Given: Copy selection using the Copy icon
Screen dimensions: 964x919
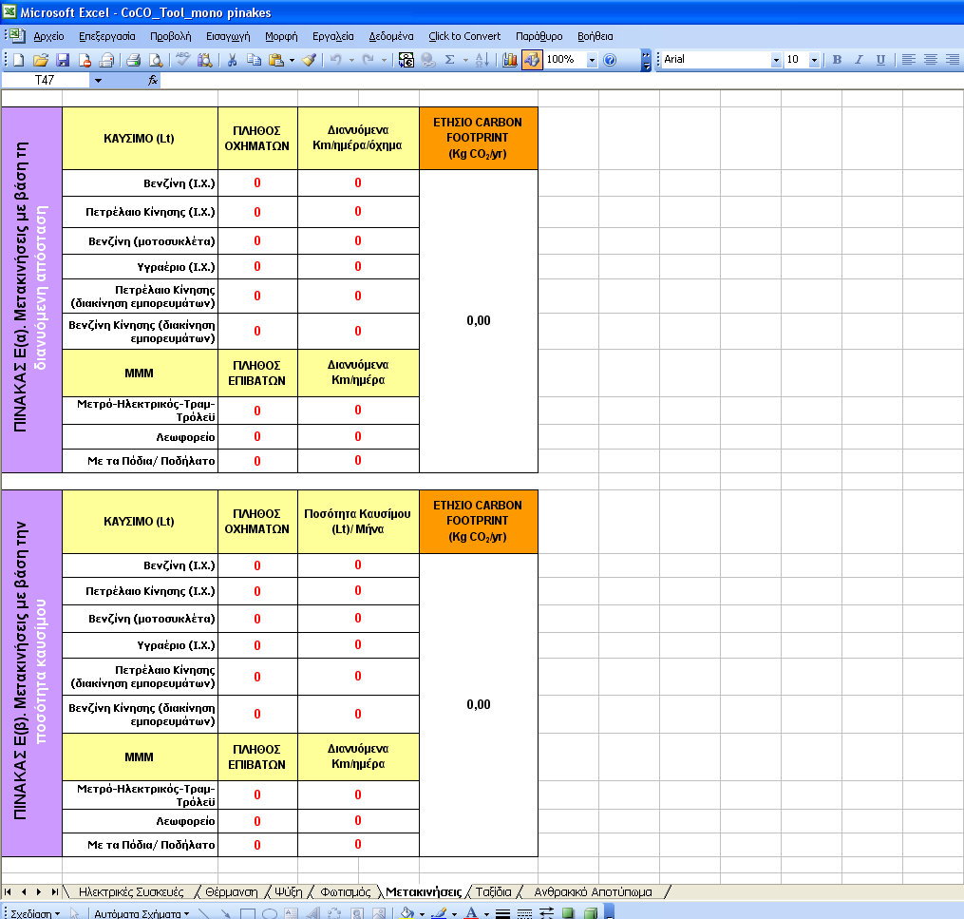Looking at the screenshot, I should [x=254, y=60].
